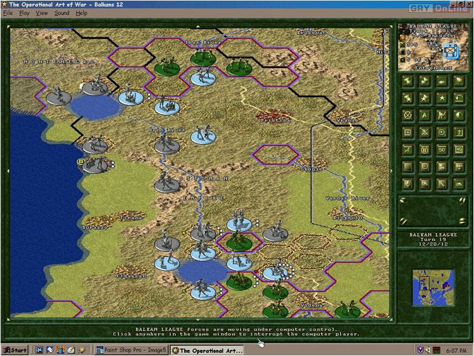Click the Turn 19 status text
Image resolution: width=474 pixels, height=356 pixels.
[433, 239]
